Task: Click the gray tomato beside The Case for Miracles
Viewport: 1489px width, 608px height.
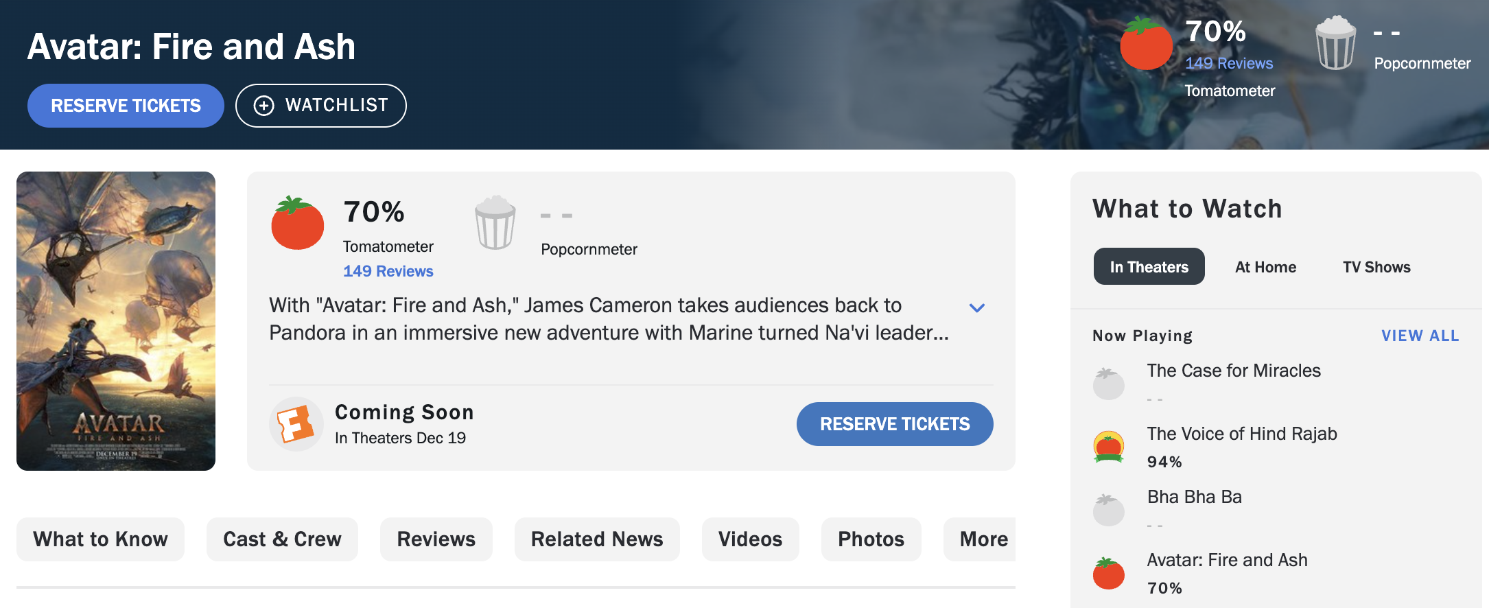Action: [x=1108, y=384]
